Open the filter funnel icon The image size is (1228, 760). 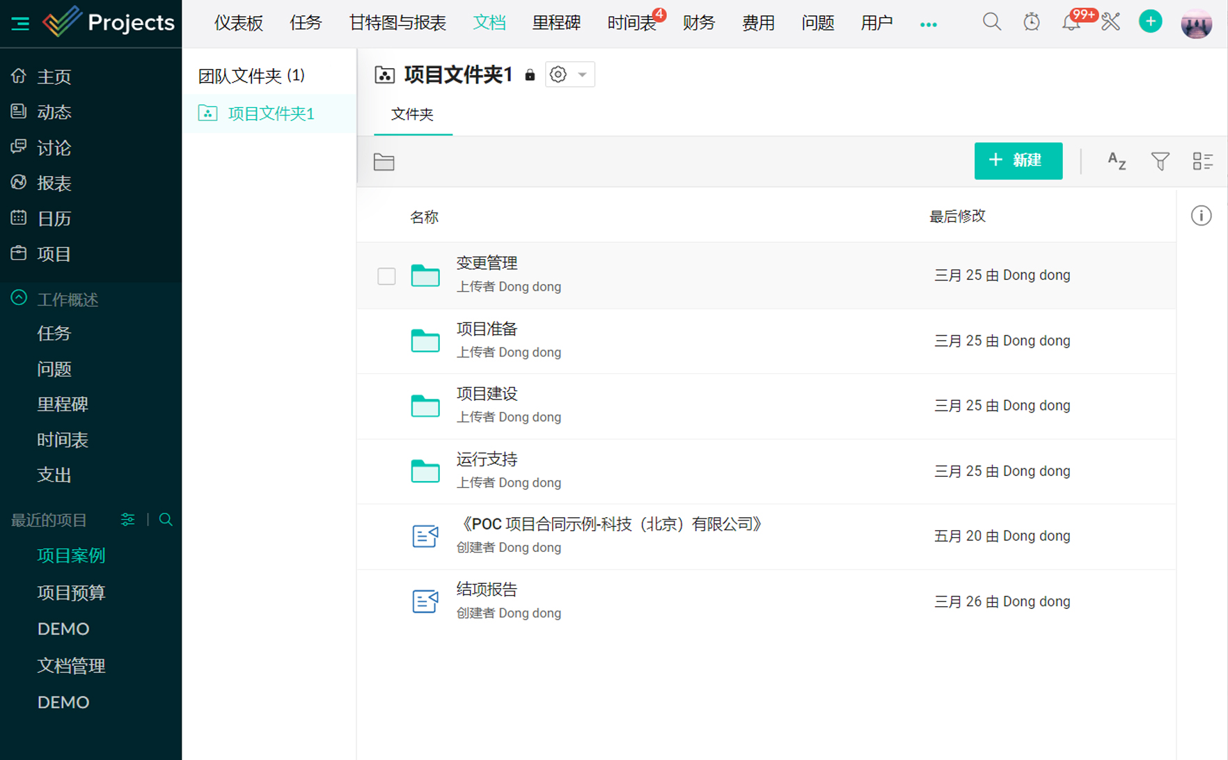tap(1160, 161)
